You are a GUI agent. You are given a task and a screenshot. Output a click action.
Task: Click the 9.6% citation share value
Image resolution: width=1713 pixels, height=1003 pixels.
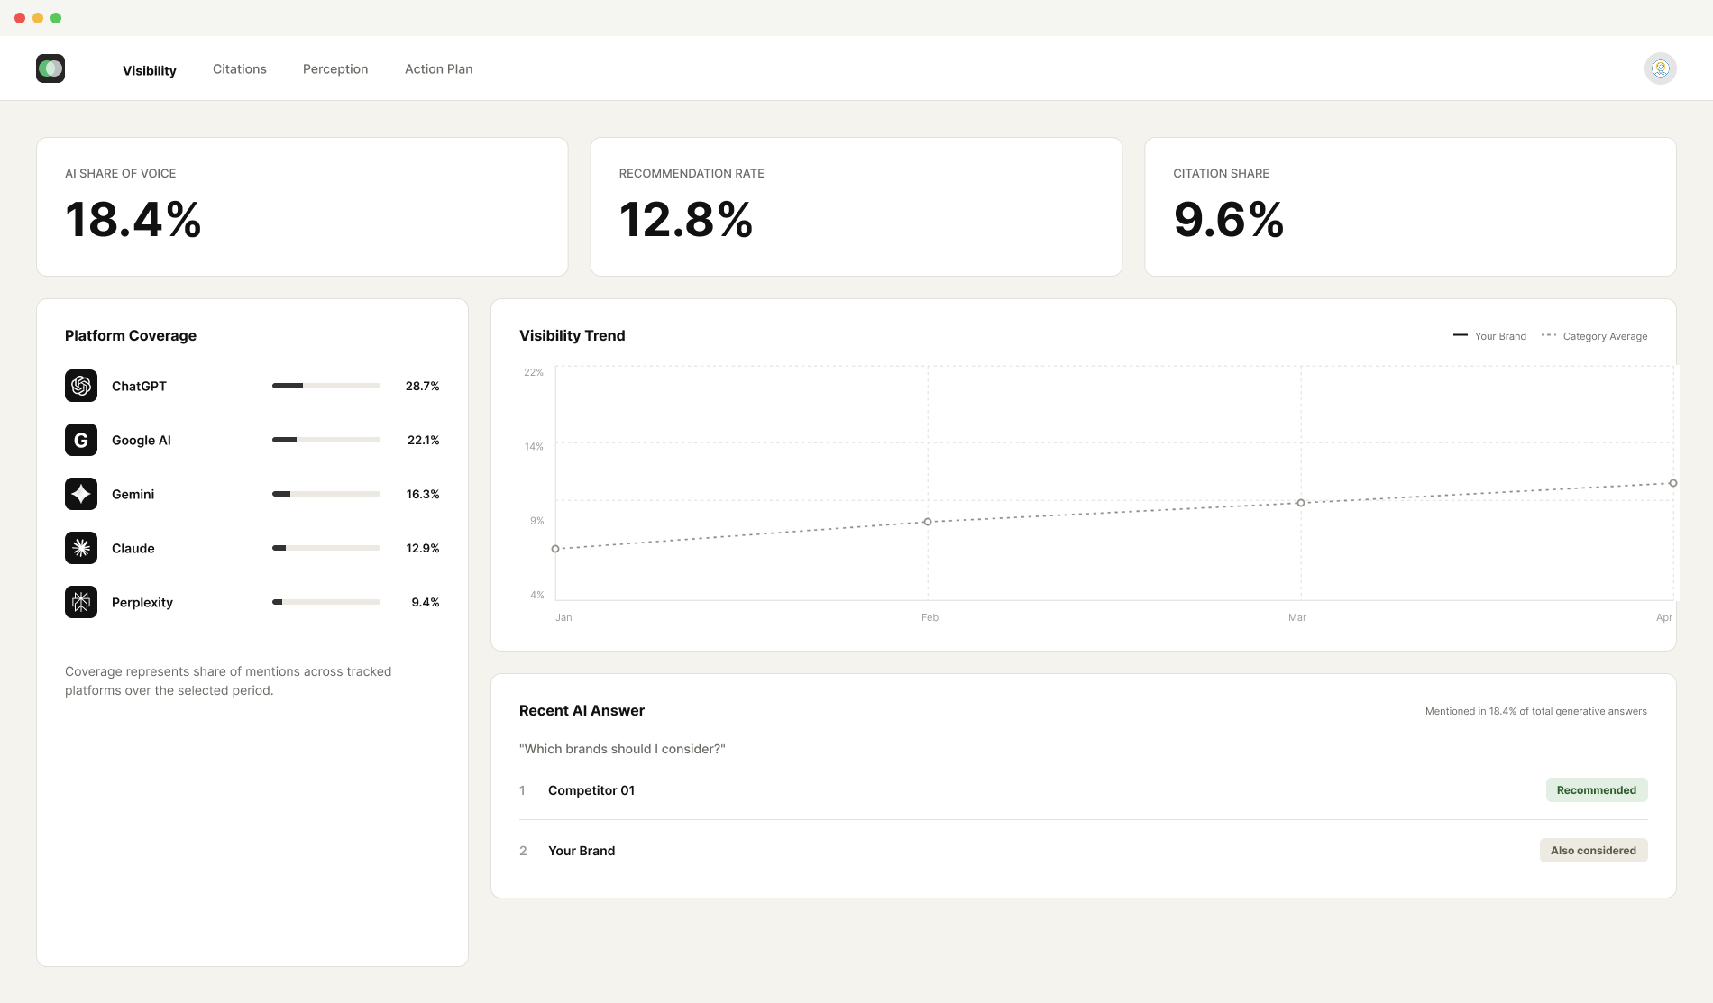(1229, 220)
